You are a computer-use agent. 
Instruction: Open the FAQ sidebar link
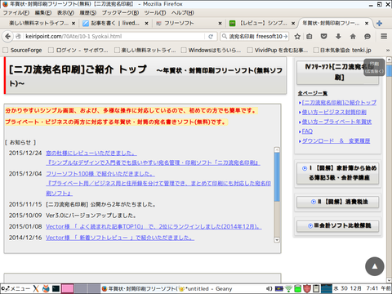307,131
